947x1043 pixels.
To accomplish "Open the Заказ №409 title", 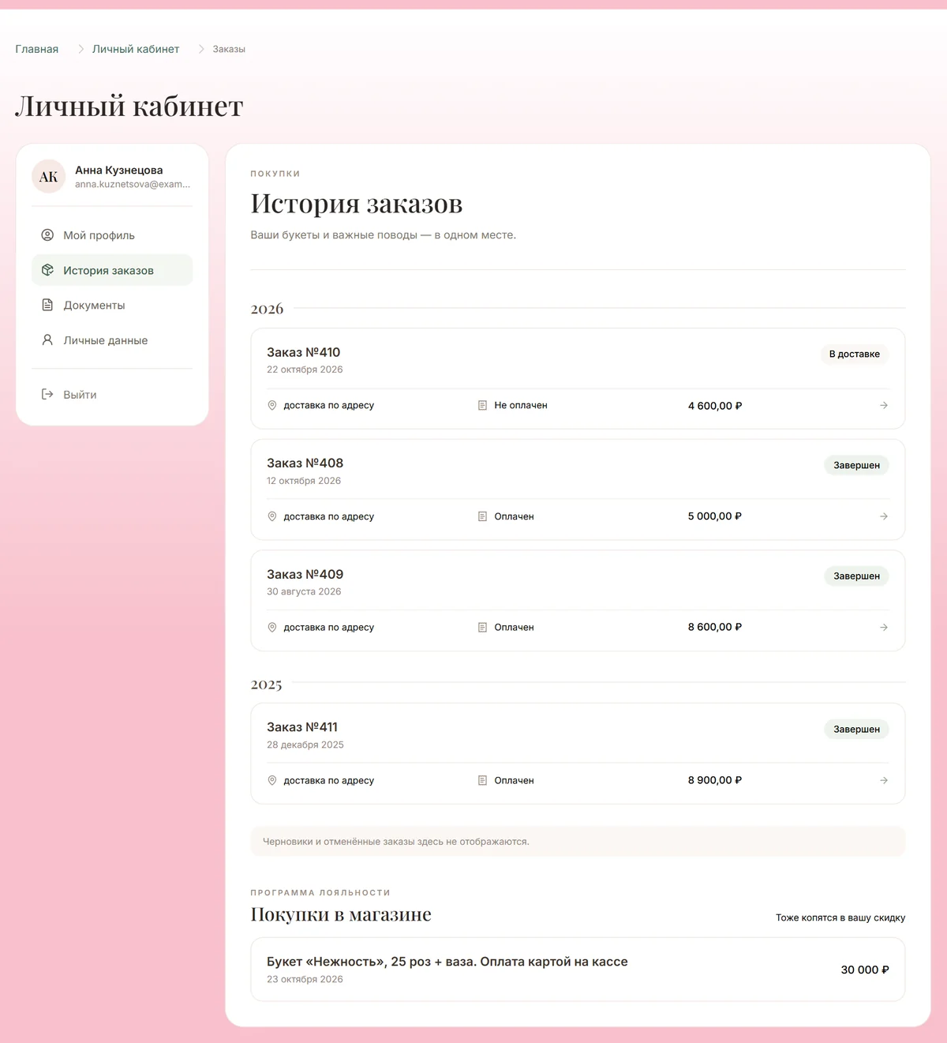I will point(305,574).
